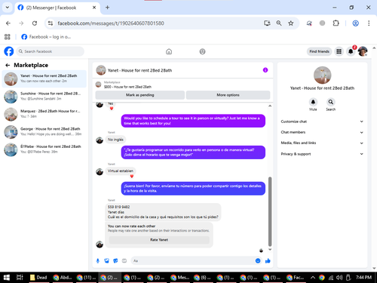The width and height of the screenshot is (377, 283).
Task: Open Chrome profile icon
Action: [355, 23]
